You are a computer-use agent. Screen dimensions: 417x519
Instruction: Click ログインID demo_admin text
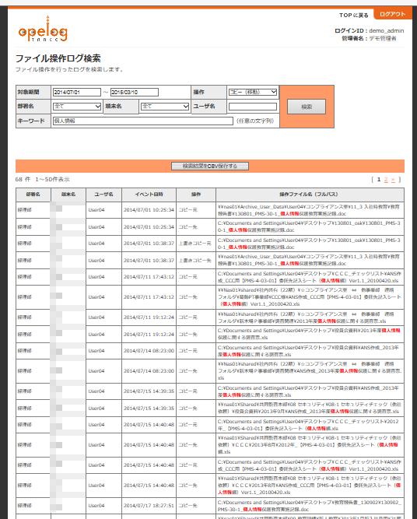click(369, 30)
